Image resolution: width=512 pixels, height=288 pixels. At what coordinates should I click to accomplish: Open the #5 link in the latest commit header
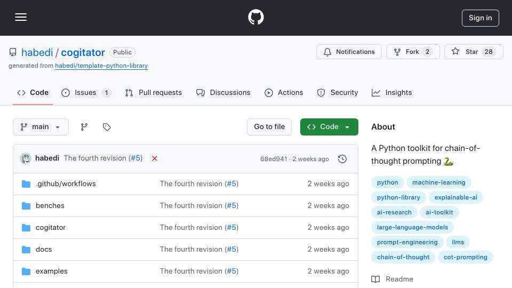click(x=135, y=158)
